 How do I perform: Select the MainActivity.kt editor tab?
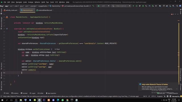point(28,10)
